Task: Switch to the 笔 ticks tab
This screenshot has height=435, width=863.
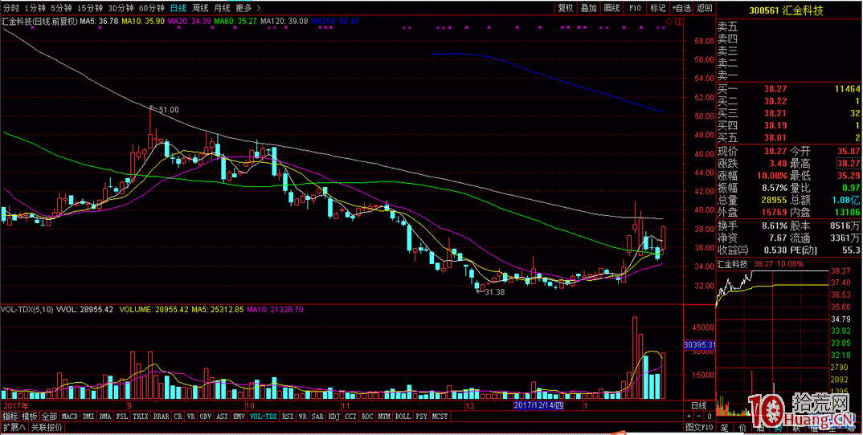Action: (725, 427)
